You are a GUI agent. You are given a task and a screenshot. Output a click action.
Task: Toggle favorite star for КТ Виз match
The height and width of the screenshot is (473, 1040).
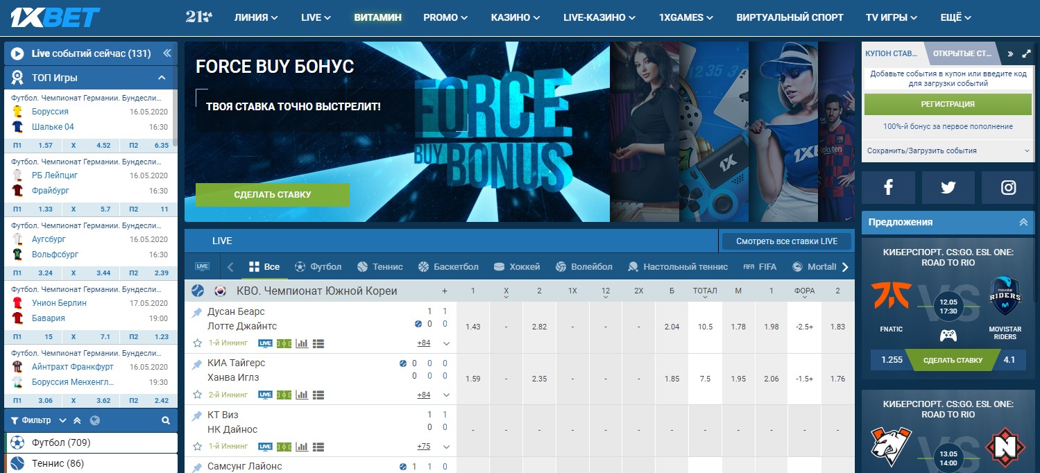pos(197,447)
